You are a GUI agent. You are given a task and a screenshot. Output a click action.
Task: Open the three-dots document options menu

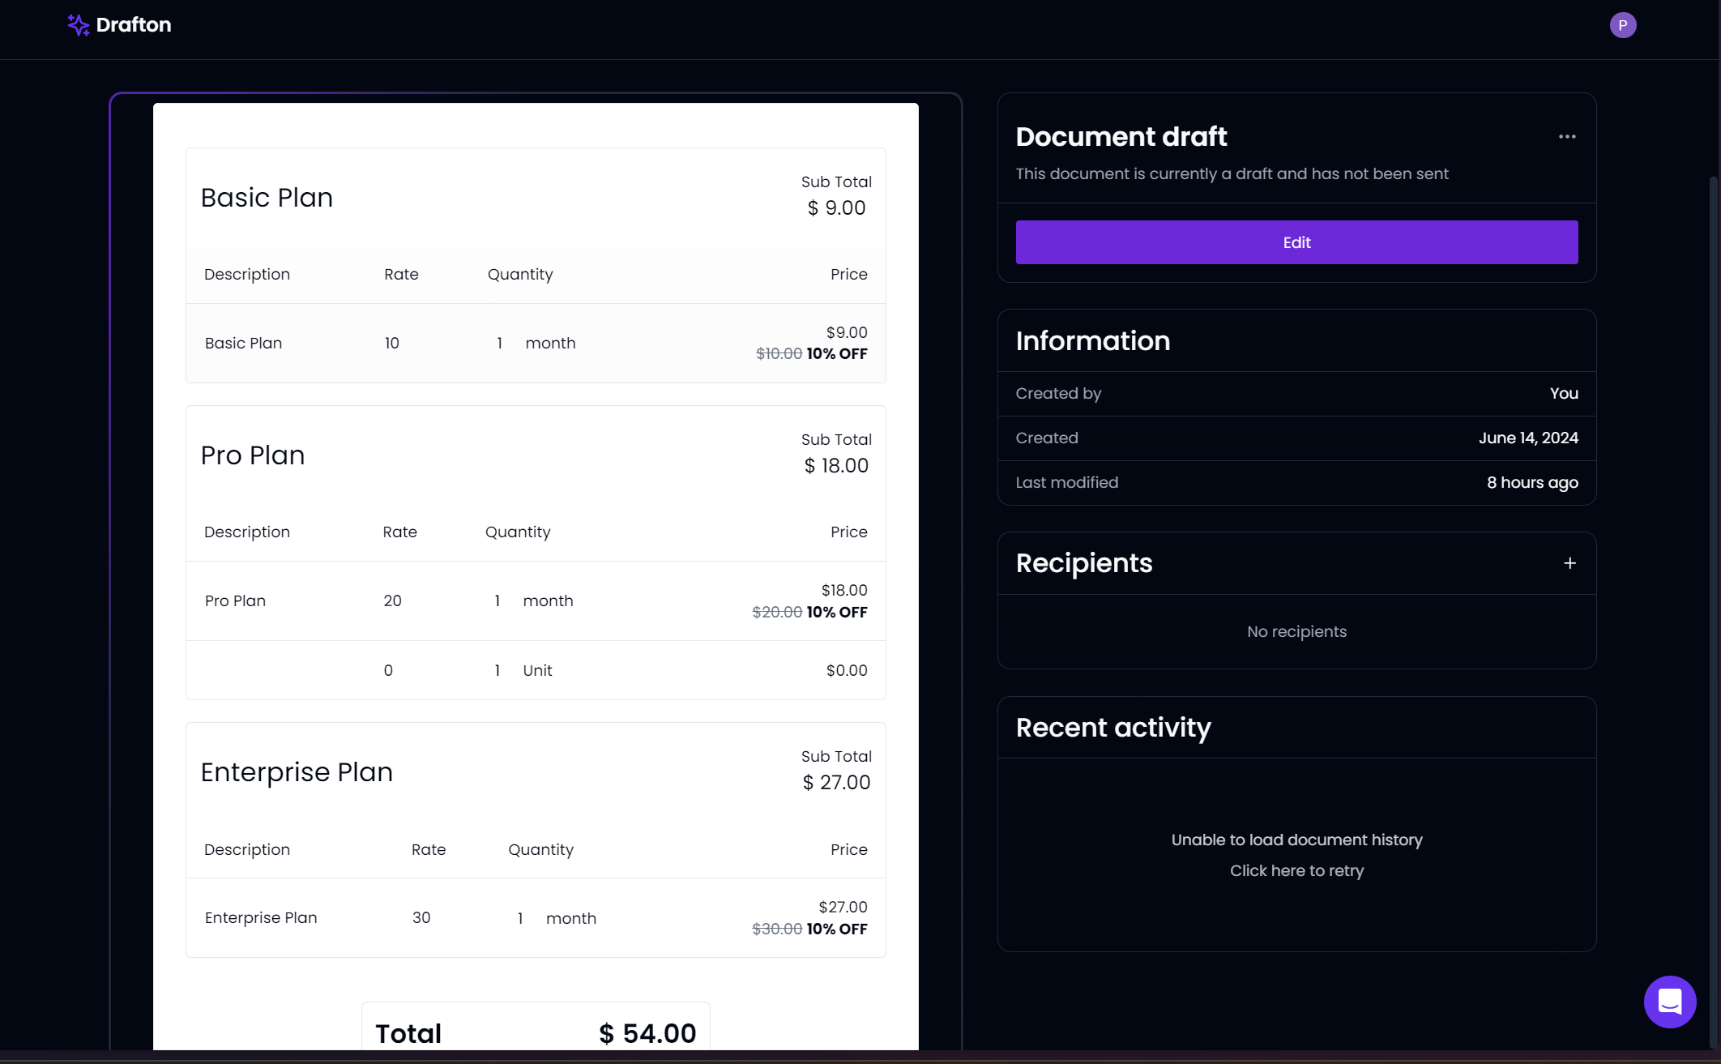(x=1567, y=137)
